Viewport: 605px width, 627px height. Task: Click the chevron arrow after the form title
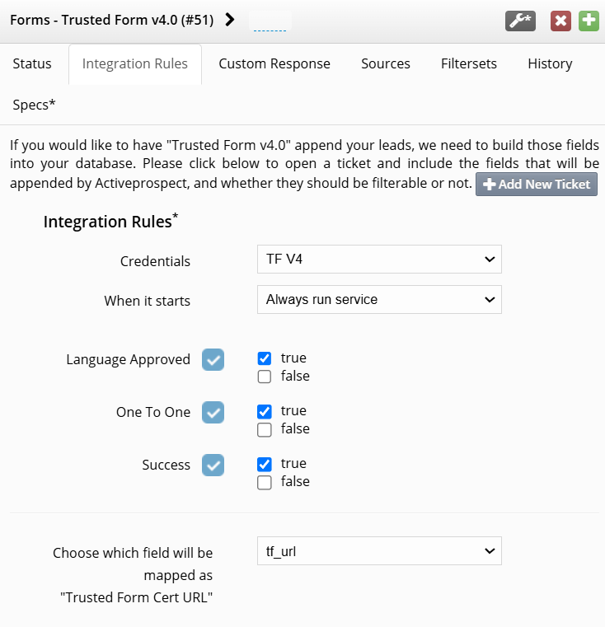pyautogui.click(x=230, y=20)
